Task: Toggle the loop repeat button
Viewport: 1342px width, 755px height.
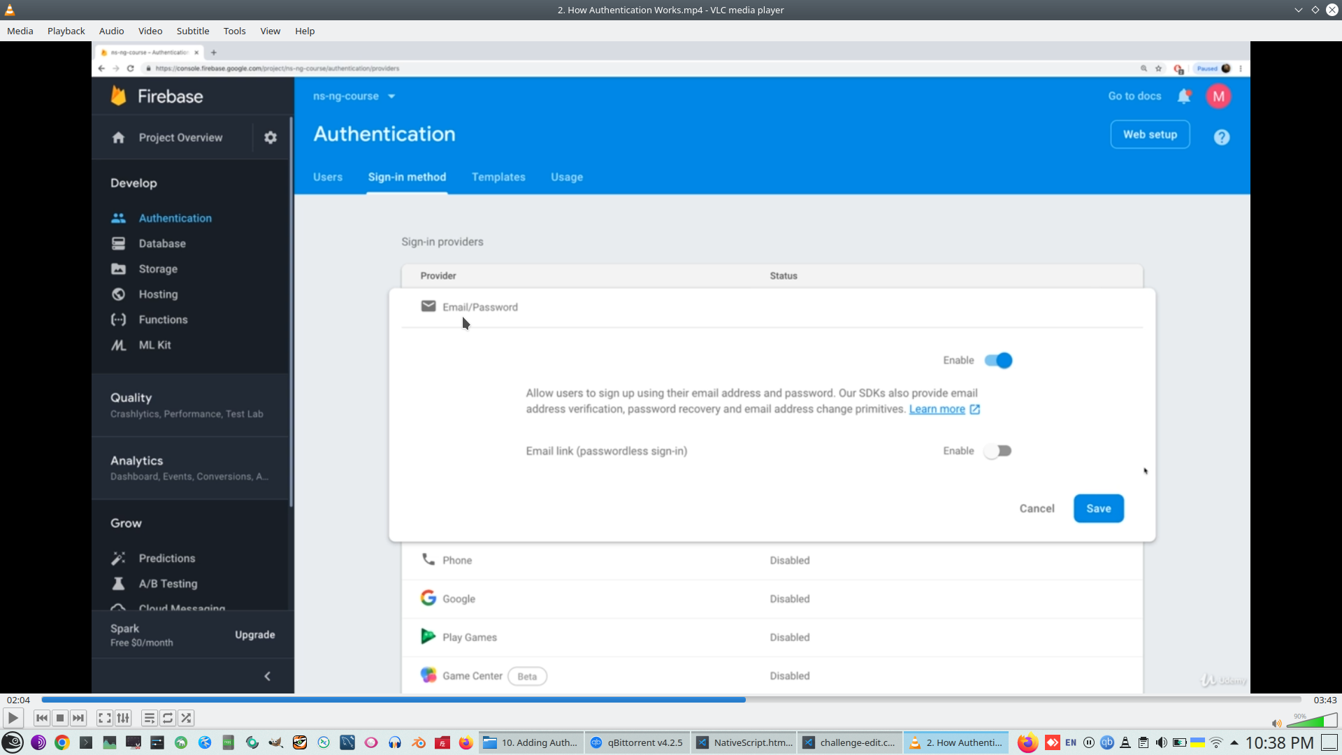Action: coord(168,718)
